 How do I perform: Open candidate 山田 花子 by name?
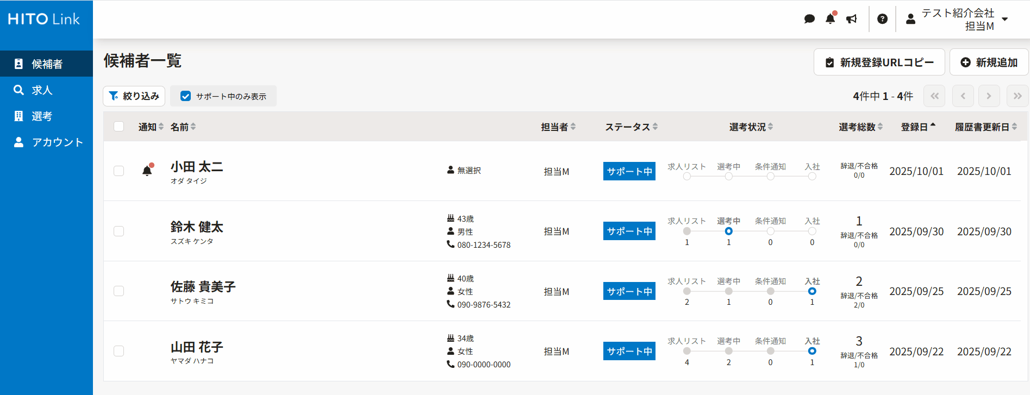click(x=197, y=347)
